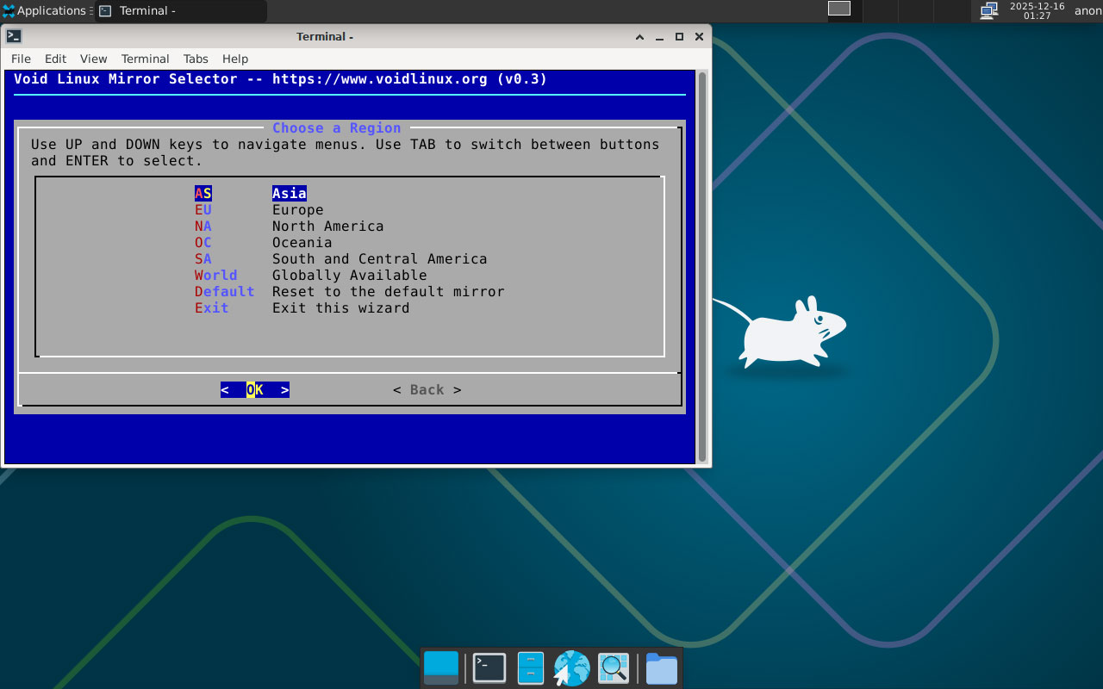
Task: Open the Web Browser globe icon
Action: 571,668
